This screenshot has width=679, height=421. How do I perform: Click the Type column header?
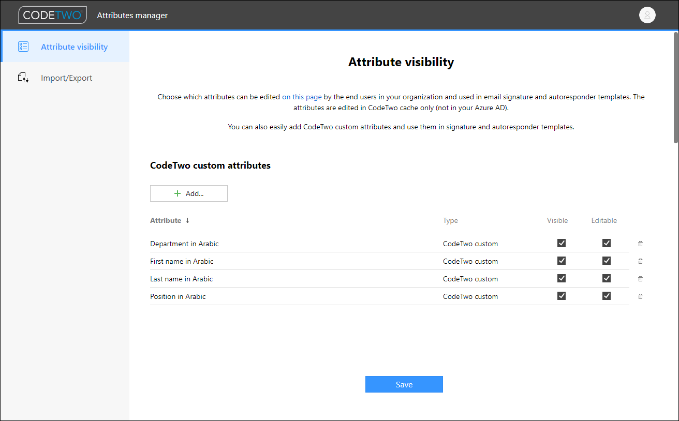[x=450, y=220]
